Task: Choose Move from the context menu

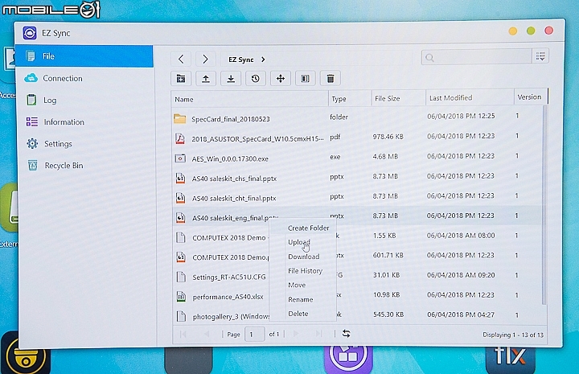Action: click(x=297, y=285)
